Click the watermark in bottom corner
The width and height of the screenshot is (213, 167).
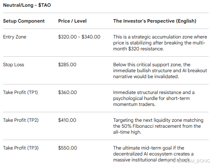189,161
